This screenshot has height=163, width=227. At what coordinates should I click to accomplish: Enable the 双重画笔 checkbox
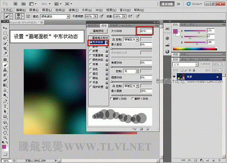pyautogui.click(x=91, y=55)
